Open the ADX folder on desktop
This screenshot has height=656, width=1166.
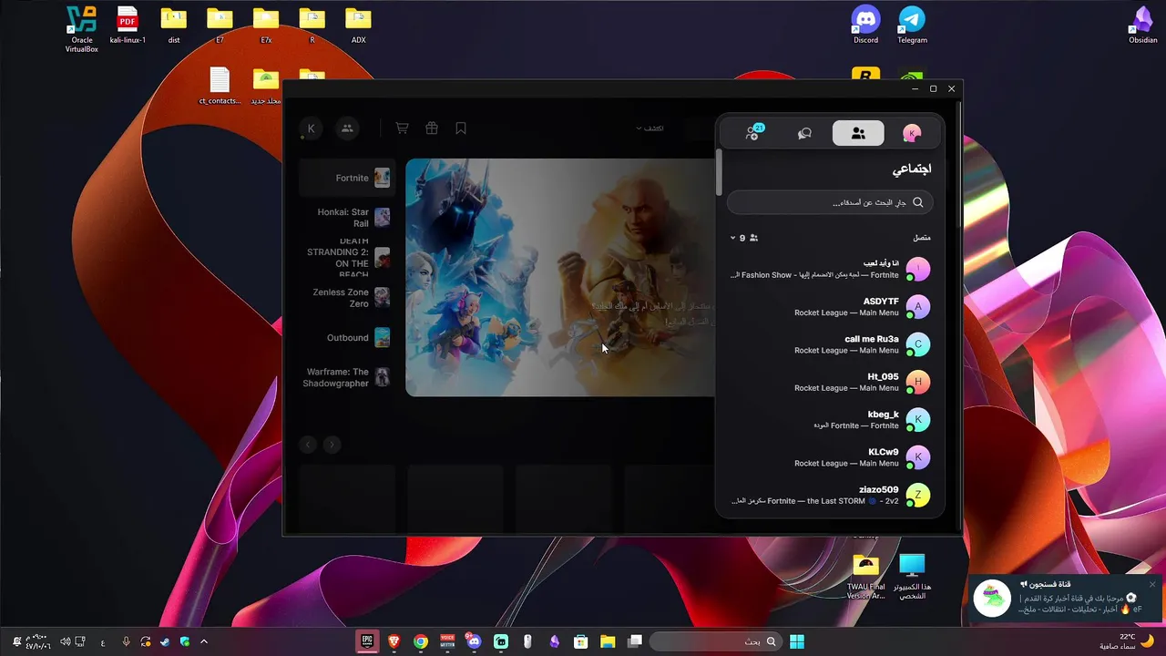[358, 26]
